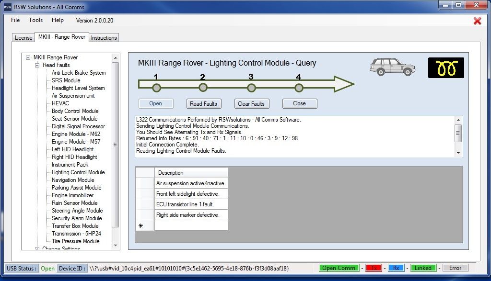491x281 pixels.
Task: Select Anti-Lock Brake System in tree
Action: point(79,73)
